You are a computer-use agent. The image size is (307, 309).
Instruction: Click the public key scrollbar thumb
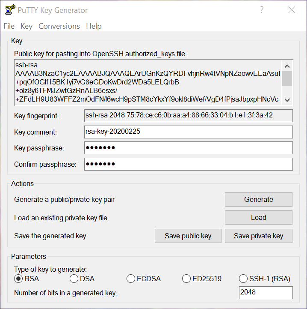click(x=287, y=78)
